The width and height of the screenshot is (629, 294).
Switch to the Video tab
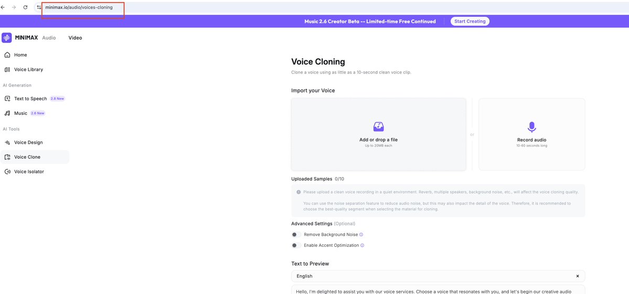(75, 38)
